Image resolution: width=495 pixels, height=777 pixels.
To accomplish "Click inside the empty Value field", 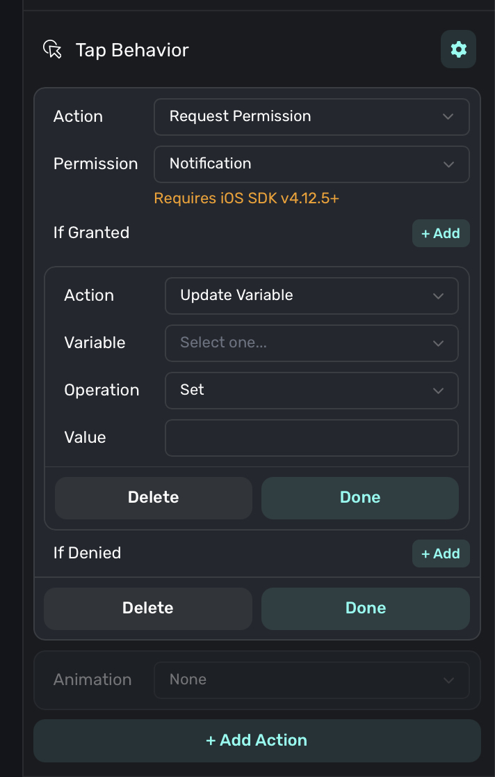I will [311, 438].
